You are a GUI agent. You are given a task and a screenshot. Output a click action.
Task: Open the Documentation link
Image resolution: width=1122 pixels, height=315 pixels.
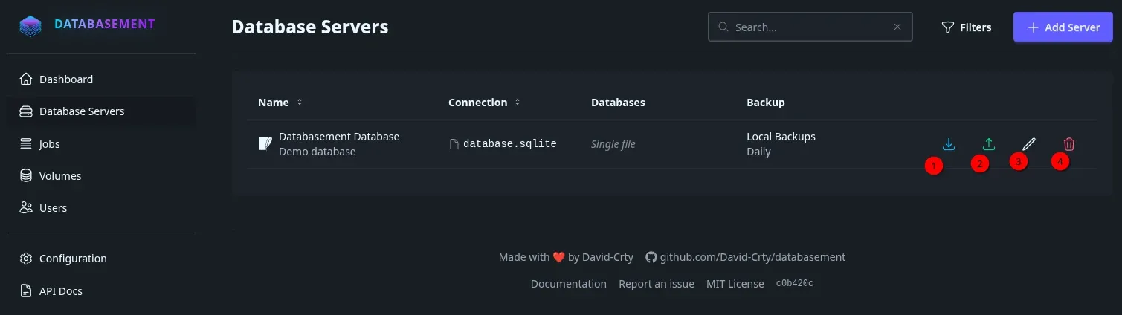pyautogui.click(x=569, y=284)
